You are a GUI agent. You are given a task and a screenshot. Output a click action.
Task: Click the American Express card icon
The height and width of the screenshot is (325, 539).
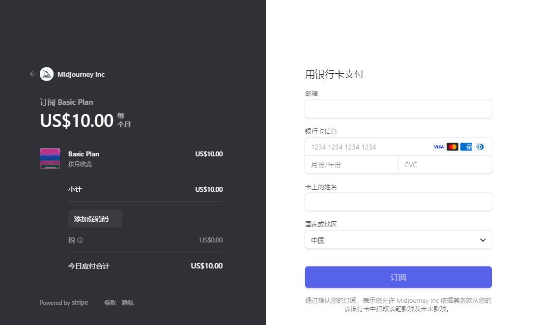click(x=466, y=147)
